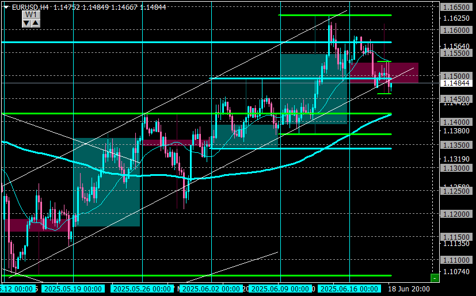Click the 2025.06.16 00:00 date label
Viewport: 476px width, 296px height.
[349, 289]
